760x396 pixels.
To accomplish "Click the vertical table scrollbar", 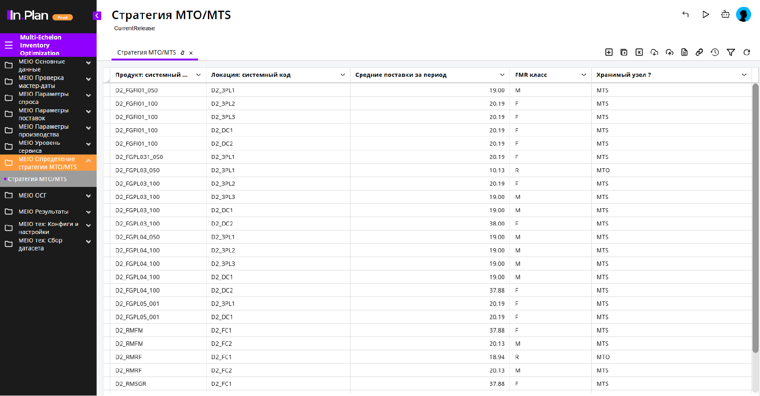I will click(x=755, y=218).
